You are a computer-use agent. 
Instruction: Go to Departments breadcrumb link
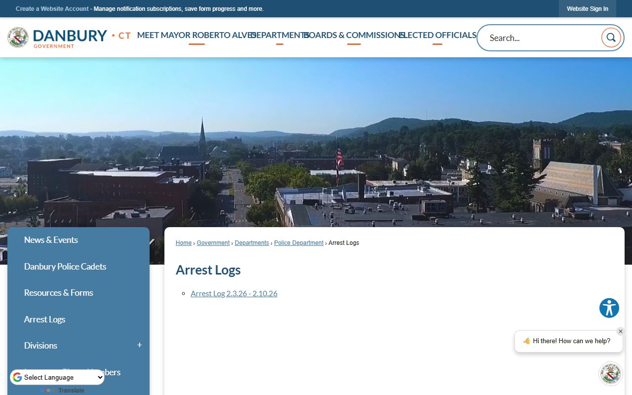[x=252, y=243]
